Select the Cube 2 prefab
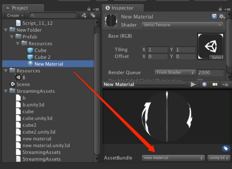The height and width of the screenshot is (169, 232). 42,57
